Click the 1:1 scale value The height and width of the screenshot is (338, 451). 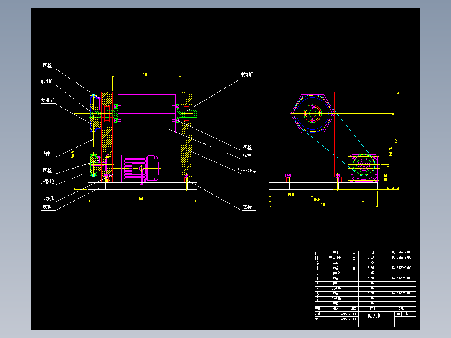pos(408,314)
